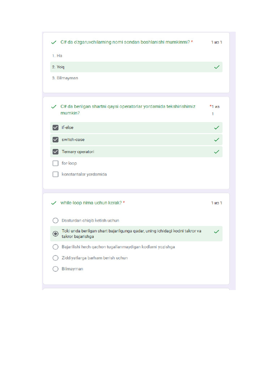Toggle the Ternary operatori checkbox

pyautogui.click(x=55, y=152)
